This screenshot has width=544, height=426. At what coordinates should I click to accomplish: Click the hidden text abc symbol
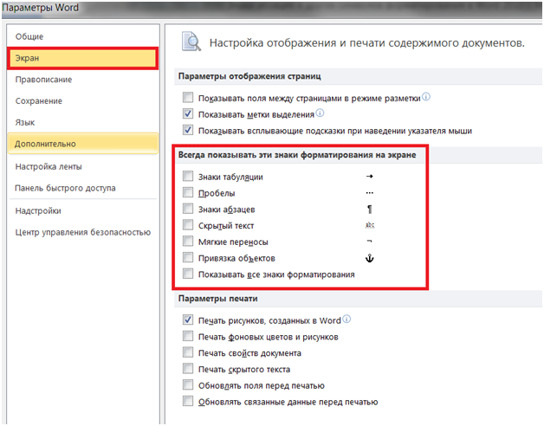coord(370,225)
